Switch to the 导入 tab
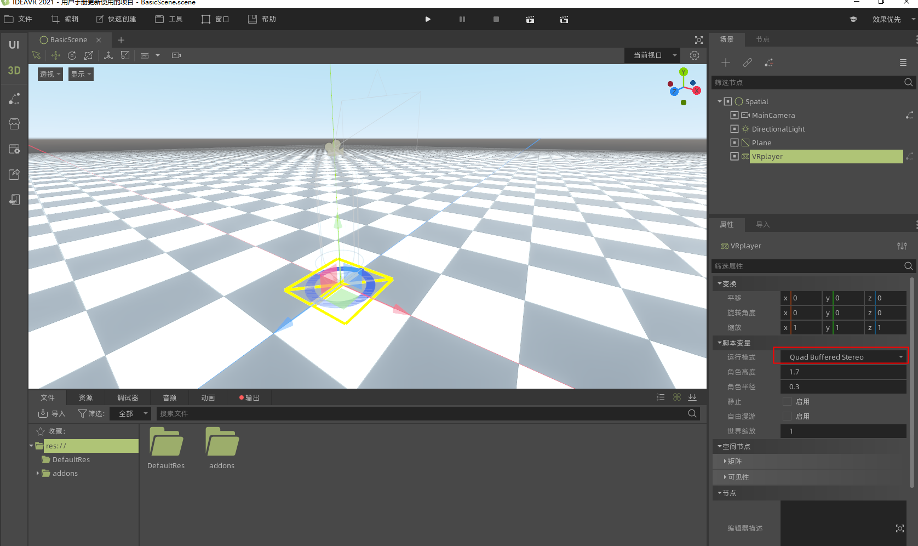918x546 pixels. point(762,225)
